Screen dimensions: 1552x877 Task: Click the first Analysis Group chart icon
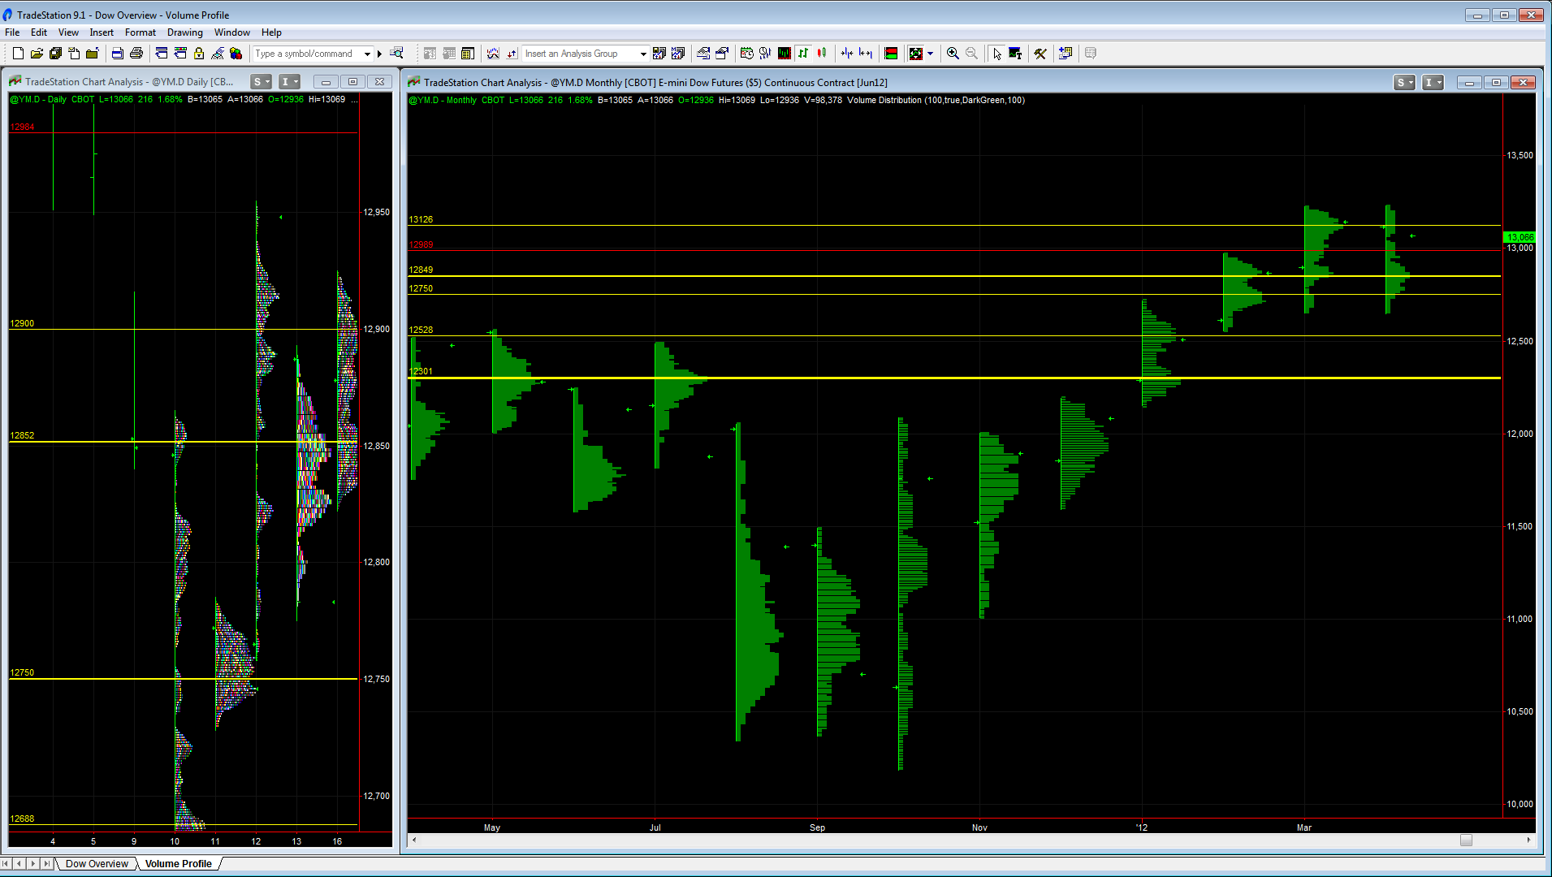pos(659,54)
